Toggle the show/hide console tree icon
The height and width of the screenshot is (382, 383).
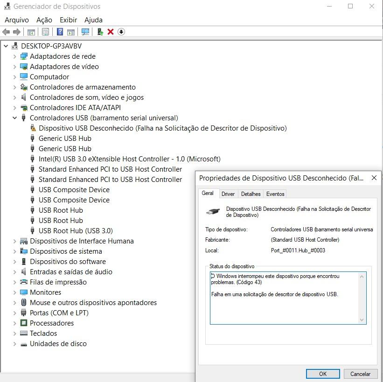tap(31, 32)
